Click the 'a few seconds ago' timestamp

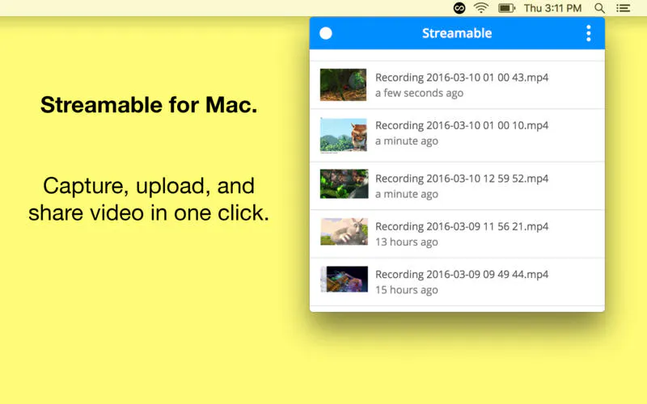pyautogui.click(x=419, y=93)
